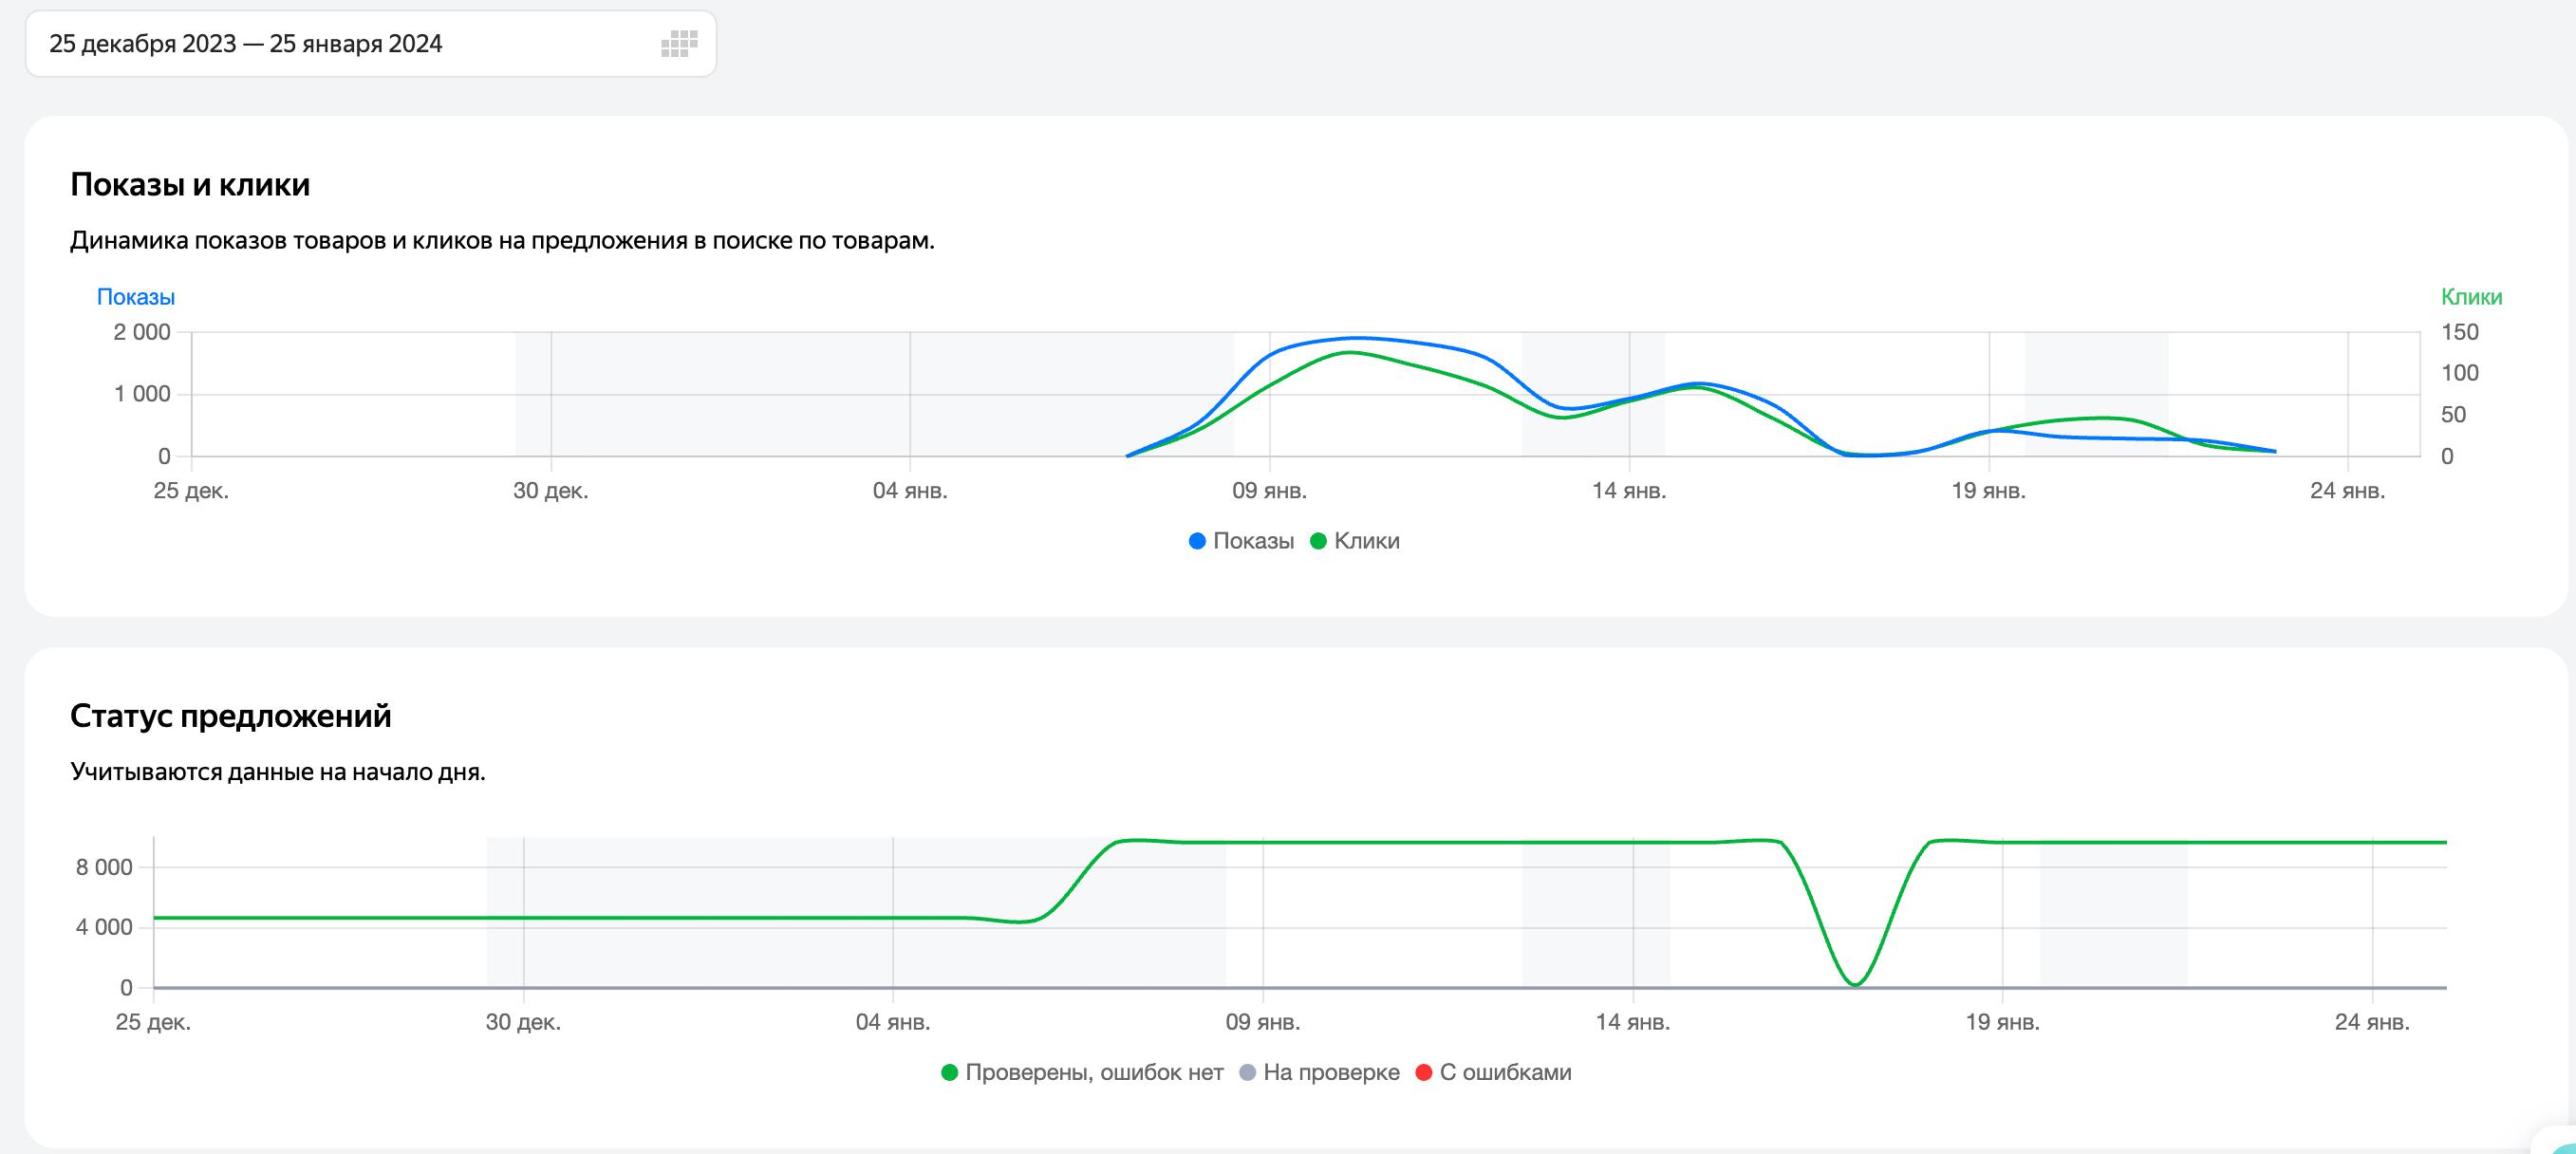Click 14 янв. label in impressions chart

tap(1629, 491)
